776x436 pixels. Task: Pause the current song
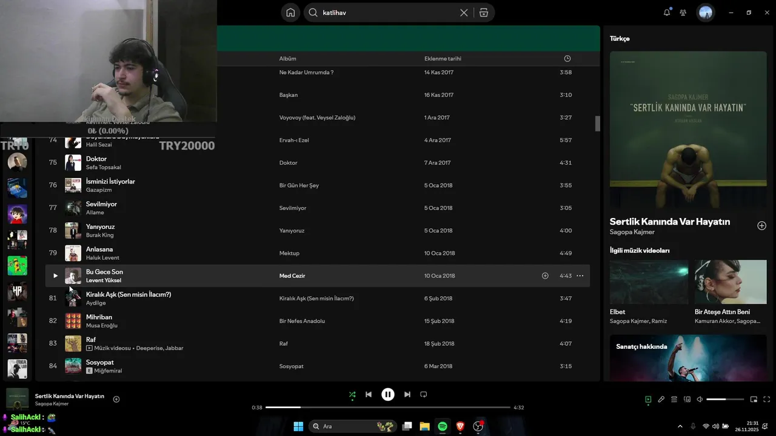click(388, 394)
